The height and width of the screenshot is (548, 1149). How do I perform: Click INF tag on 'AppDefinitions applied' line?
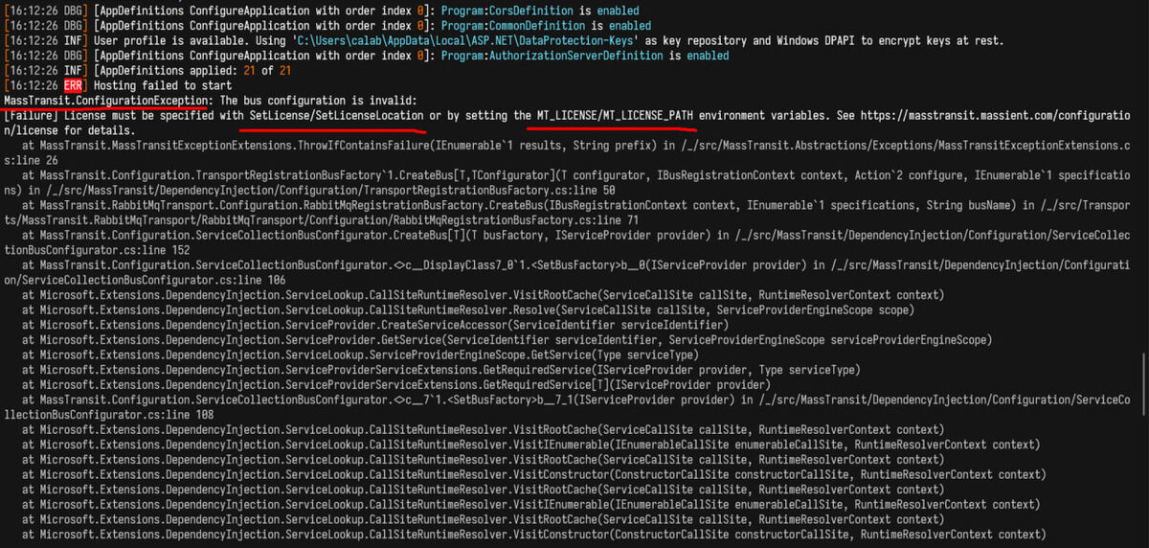pyautogui.click(x=75, y=71)
